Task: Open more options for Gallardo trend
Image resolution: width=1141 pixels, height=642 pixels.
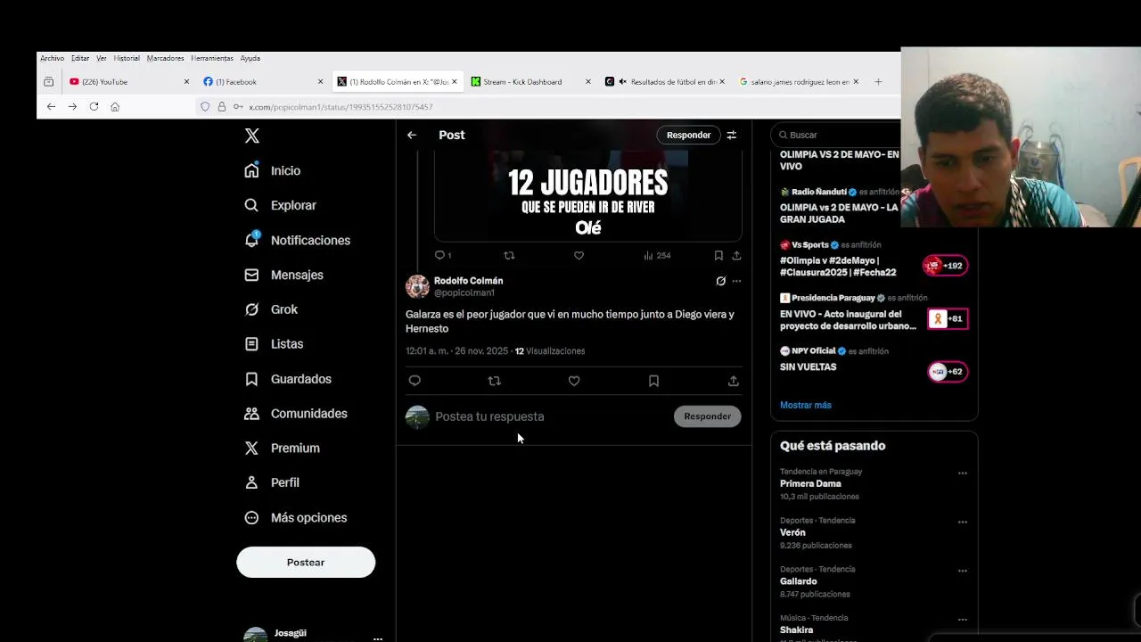Action: coord(963,572)
